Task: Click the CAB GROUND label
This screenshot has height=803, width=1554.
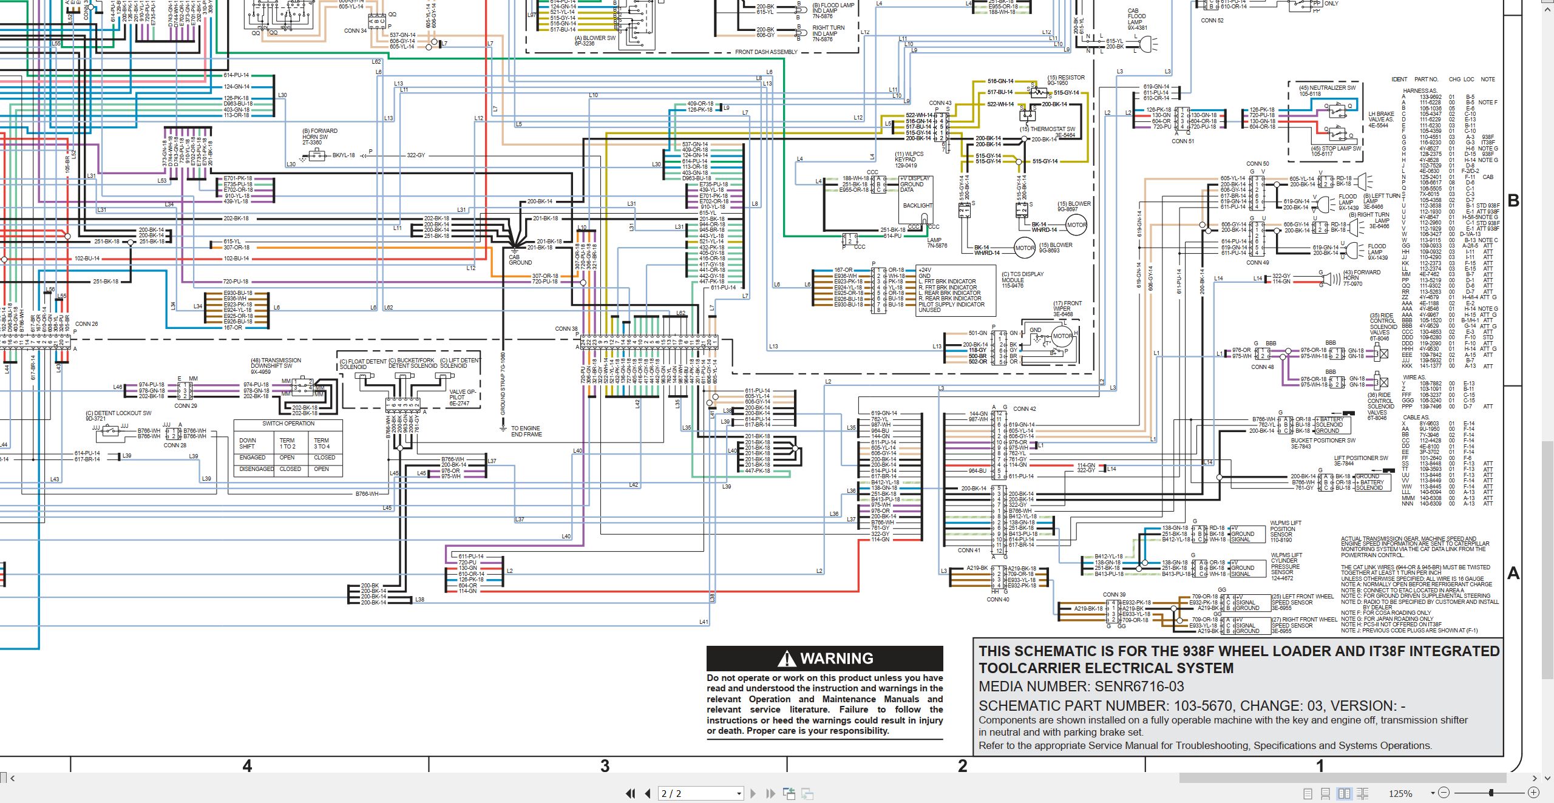Action: coord(520,260)
